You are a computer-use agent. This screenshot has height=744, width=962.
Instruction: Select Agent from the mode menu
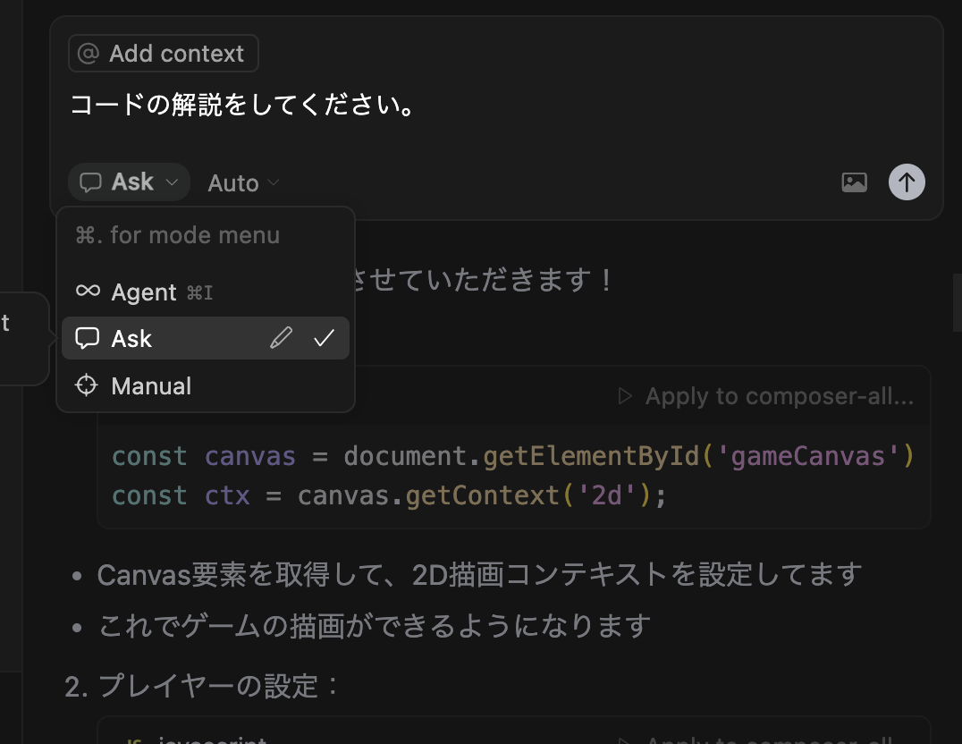coord(143,292)
